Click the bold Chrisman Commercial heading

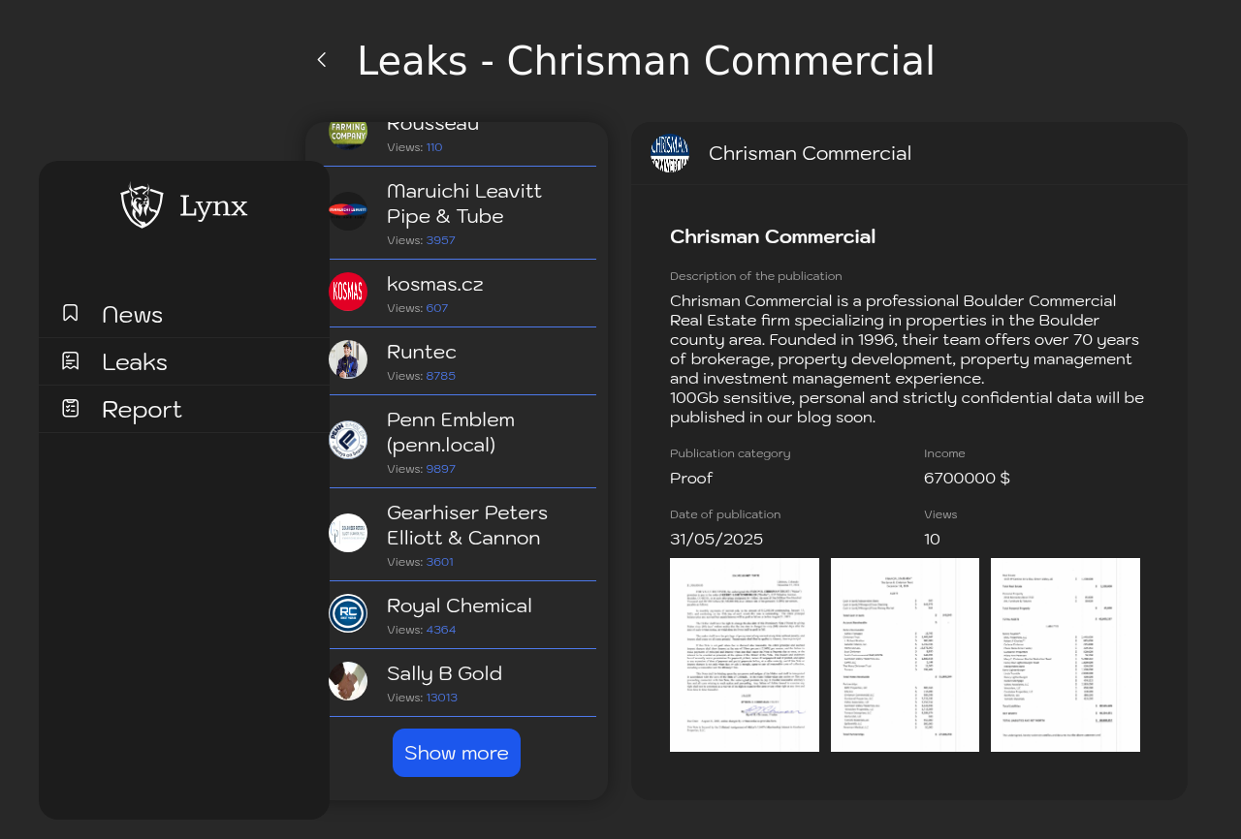[773, 236]
